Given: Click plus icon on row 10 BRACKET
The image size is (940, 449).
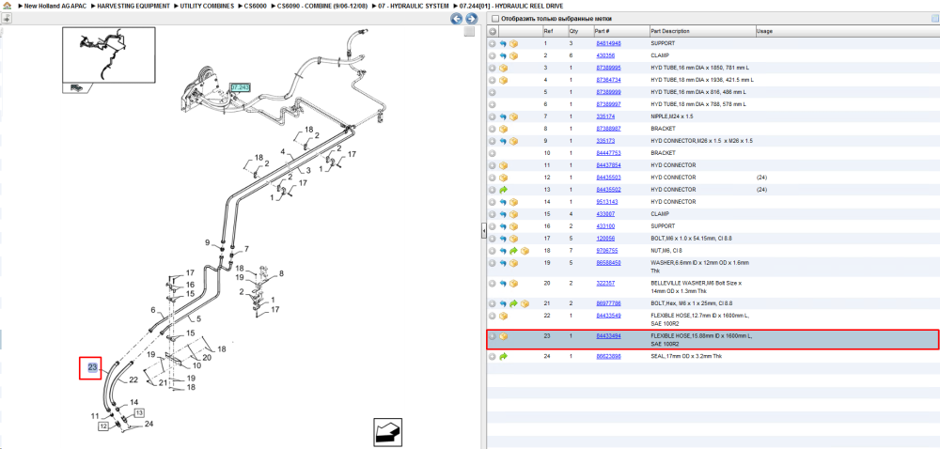Looking at the screenshot, I should click(x=493, y=153).
